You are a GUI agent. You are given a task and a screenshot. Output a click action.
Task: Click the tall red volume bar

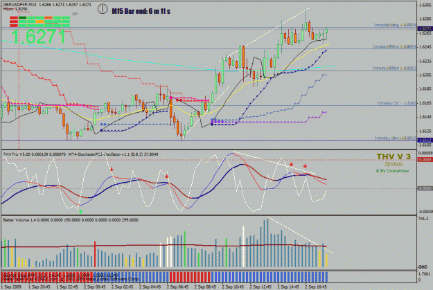point(95,254)
